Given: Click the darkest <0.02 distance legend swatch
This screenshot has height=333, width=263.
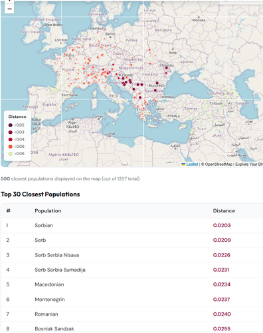Looking at the screenshot, I should [11, 125].
